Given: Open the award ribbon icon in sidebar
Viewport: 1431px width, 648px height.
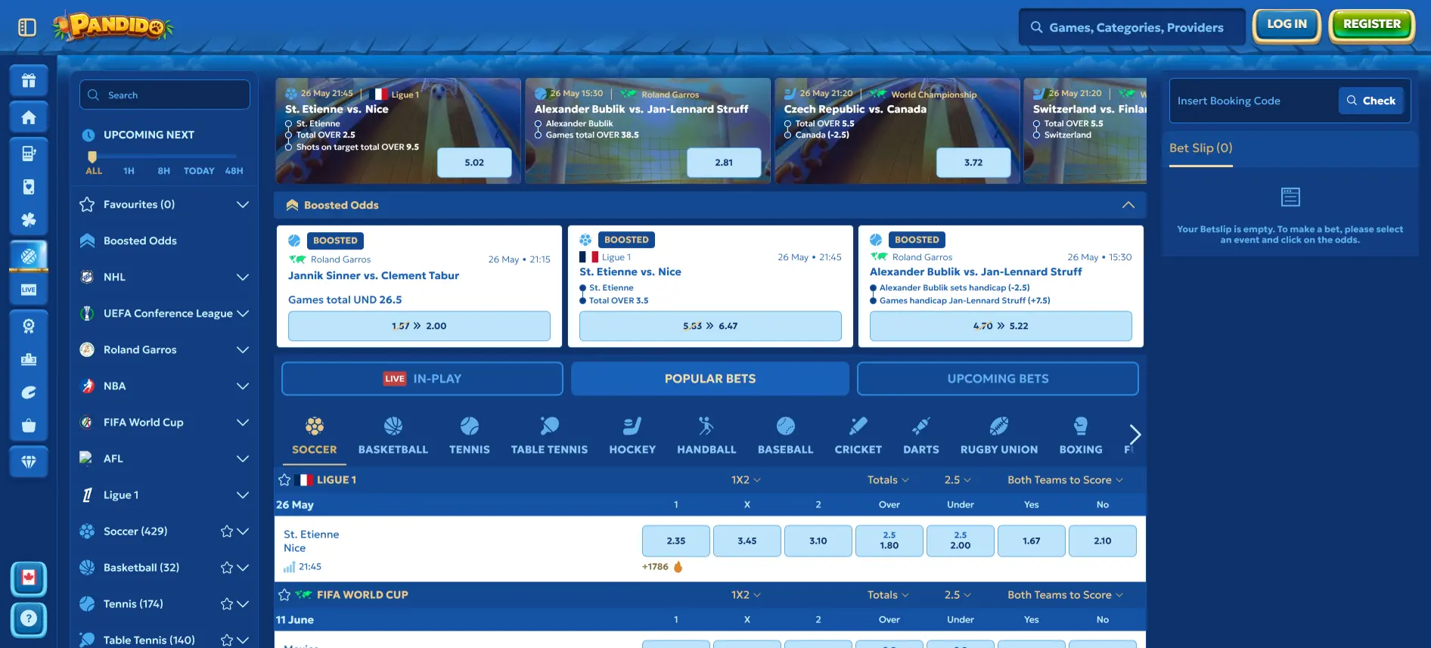Looking at the screenshot, I should 29,326.
